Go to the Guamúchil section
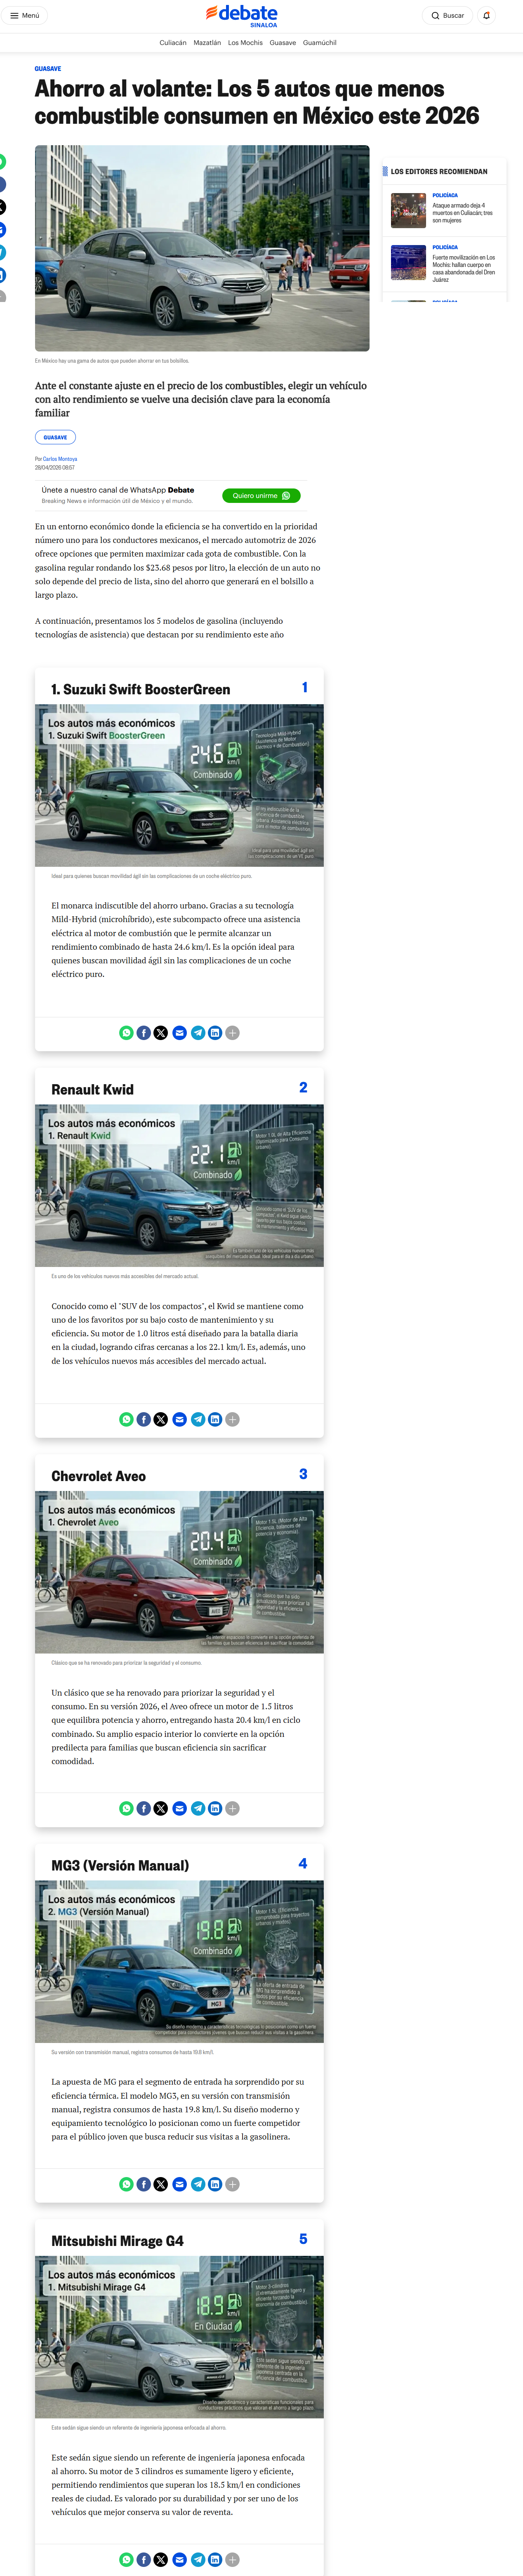Screen dimensions: 523x2576 point(320,43)
